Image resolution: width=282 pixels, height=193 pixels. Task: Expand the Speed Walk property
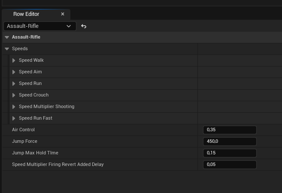(x=14, y=60)
